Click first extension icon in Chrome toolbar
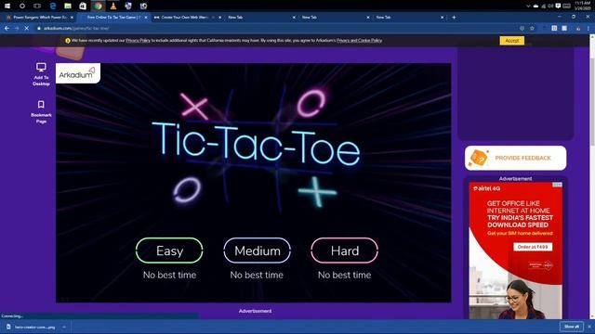Screen dimensions: 595x334 554,29
